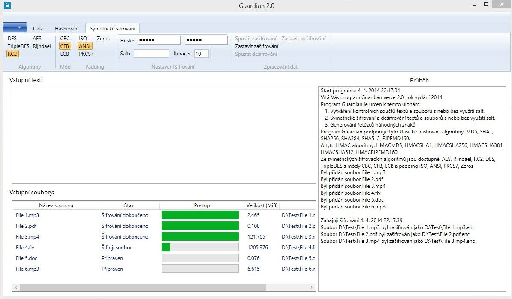512x299 pixels.
Task: Click the Šifruji soubor status cell
Action: (117, 248)
